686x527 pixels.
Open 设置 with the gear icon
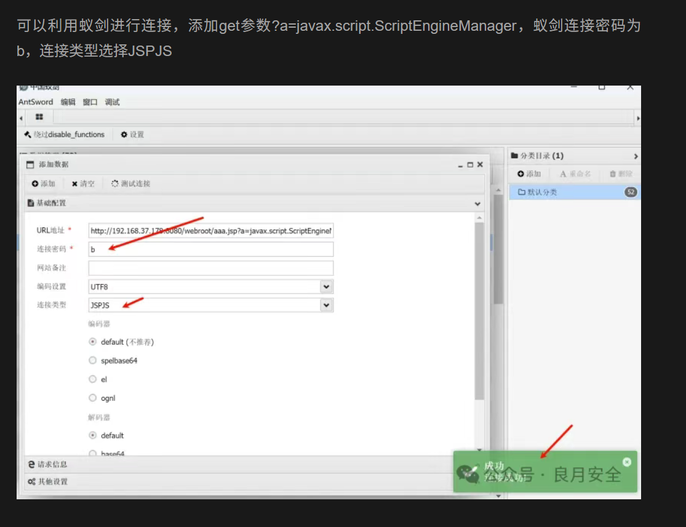tap(132, 134)
